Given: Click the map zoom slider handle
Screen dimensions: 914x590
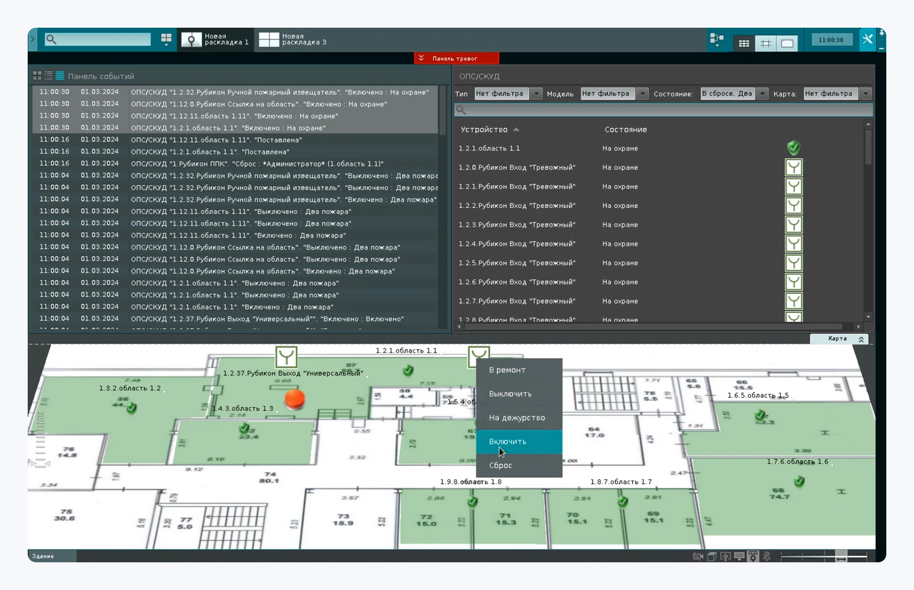Looking at the screenshot, I should coord(841,556).
